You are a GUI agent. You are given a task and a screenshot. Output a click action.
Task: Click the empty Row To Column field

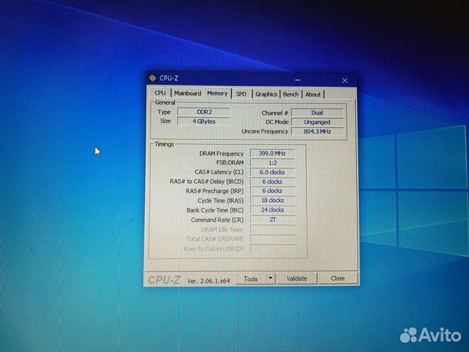273,248
